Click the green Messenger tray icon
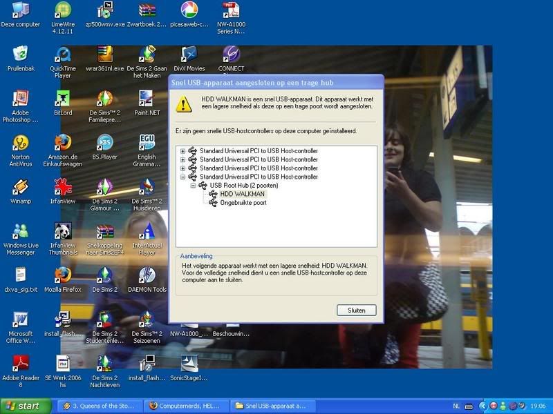This screenshot has width=553, height=414. coord(503,406)
